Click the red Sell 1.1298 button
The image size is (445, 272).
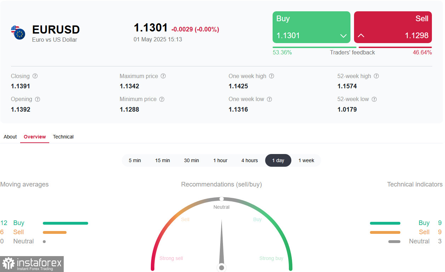(393, 27)
